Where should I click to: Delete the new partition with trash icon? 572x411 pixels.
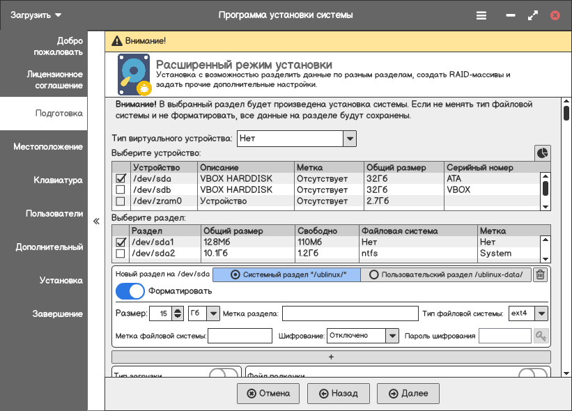point(541,274)
